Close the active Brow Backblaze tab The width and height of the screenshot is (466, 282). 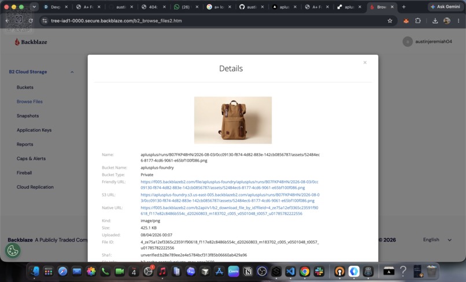[392, 7]
